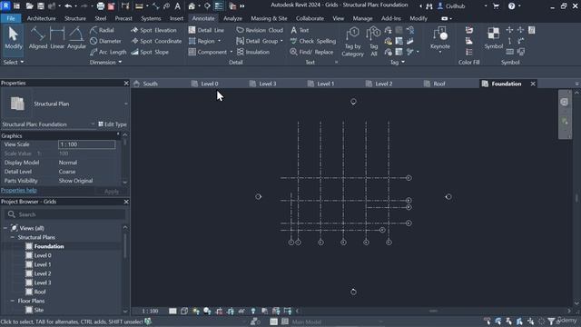Start the Revision Cloud tool
Screen dimensions: 581x327
coord(260,30)
